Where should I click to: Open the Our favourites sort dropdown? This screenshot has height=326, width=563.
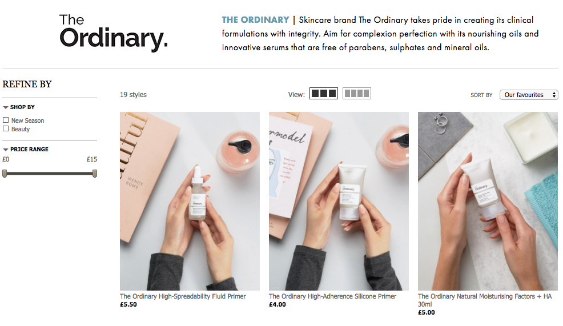click(529, 95)
